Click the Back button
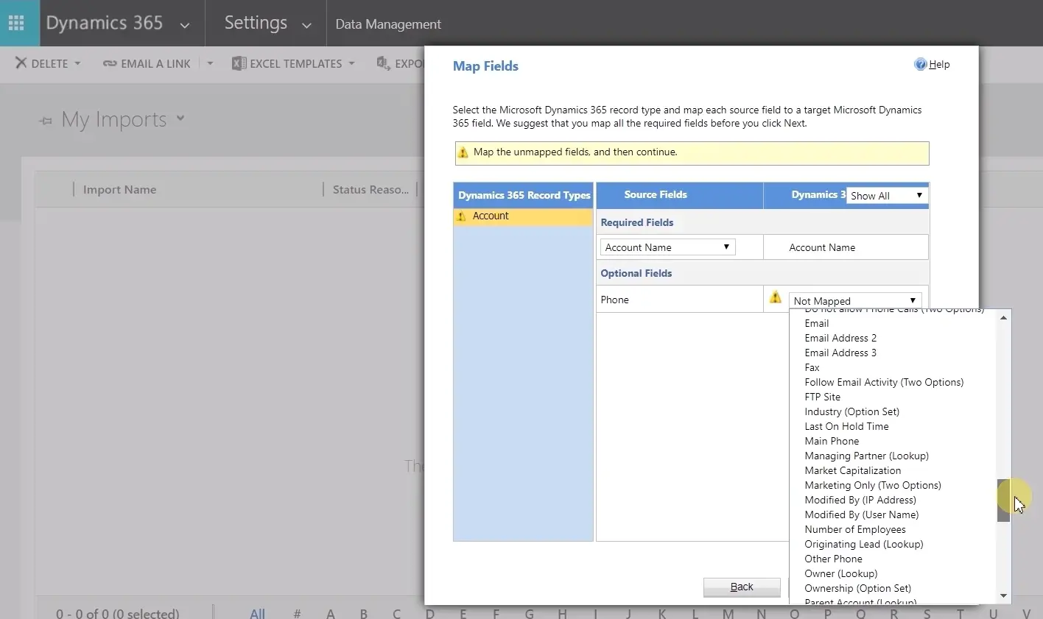 [x=742, y=587]
